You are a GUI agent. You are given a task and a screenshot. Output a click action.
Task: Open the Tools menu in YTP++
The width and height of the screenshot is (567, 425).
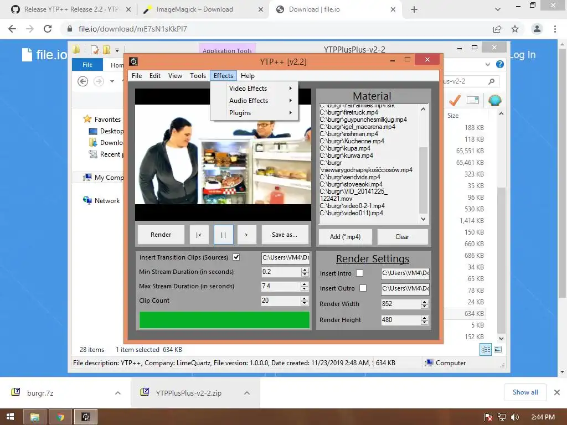point(198,75)
